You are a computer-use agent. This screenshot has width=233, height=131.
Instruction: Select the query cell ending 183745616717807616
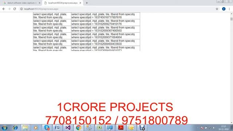pos(106,16)
